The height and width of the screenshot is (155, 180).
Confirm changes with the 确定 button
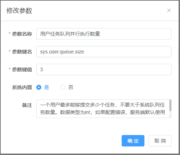coord(133,141)
